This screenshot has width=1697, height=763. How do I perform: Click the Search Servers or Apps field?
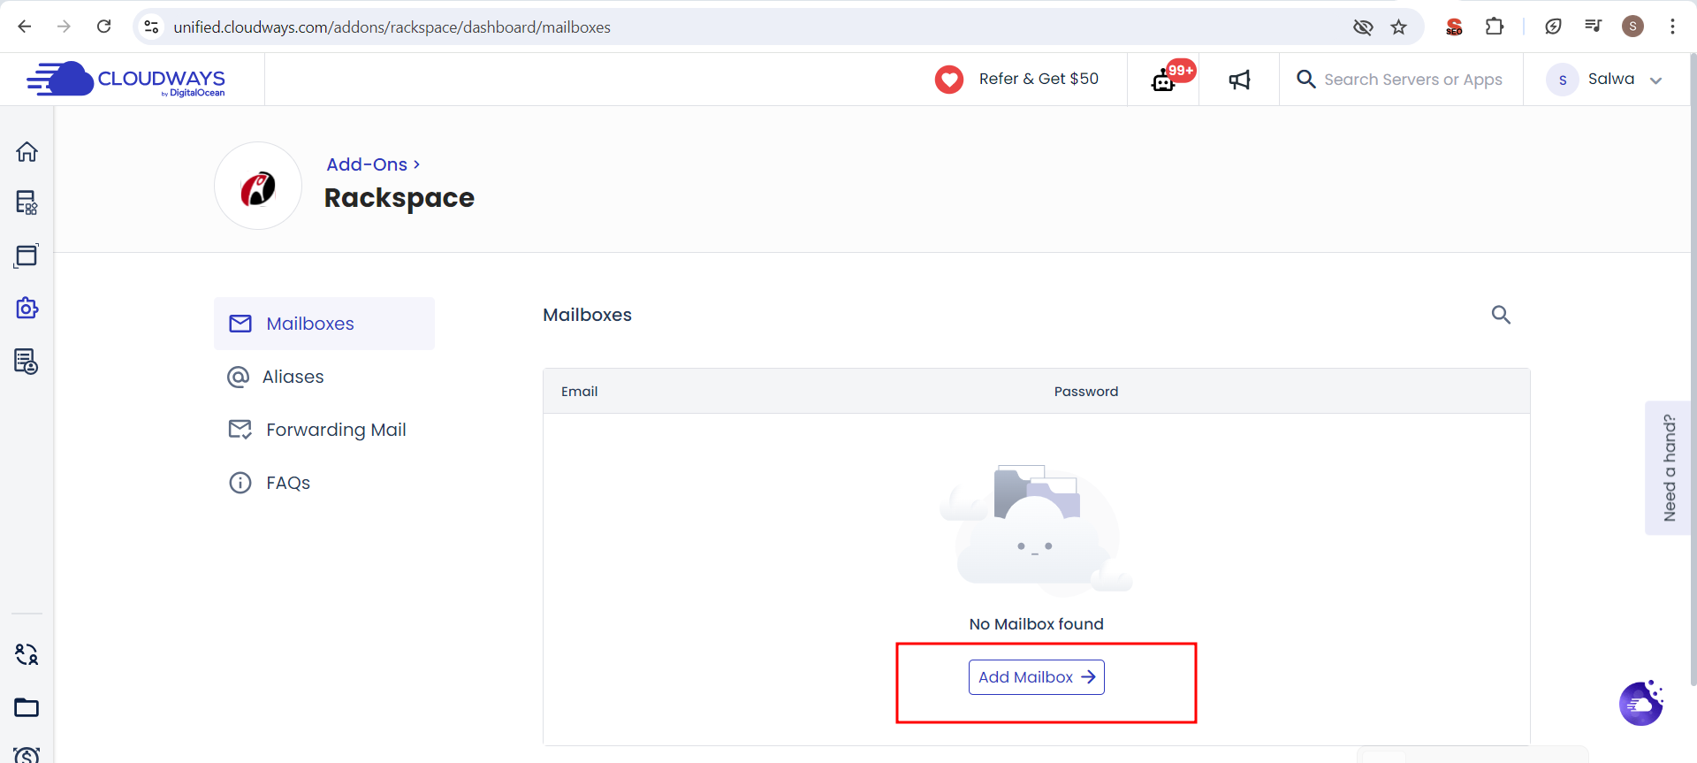[x=1401, y=80]
